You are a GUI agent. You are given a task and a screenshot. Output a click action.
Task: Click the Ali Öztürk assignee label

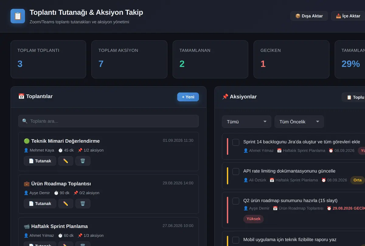255,180
